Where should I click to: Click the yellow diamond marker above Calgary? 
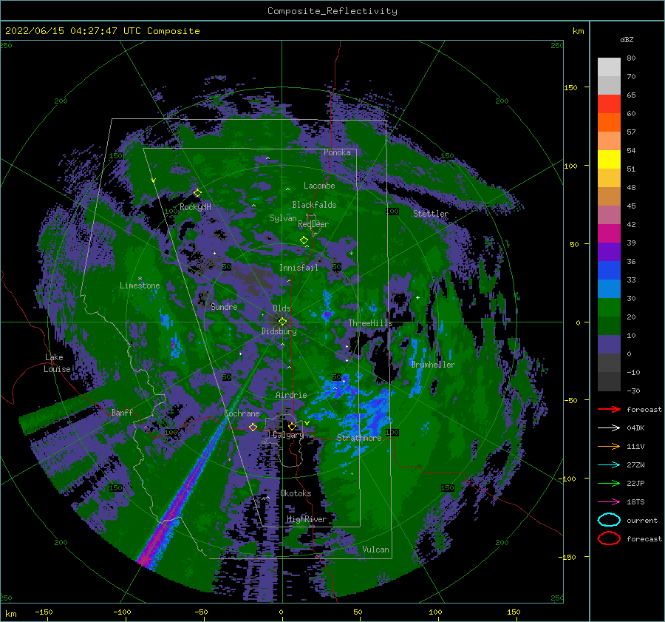[x=292, y=426]
